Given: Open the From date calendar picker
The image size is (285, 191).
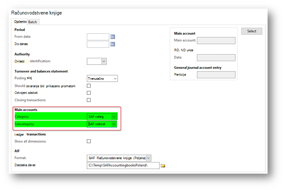Looking at the screenshot, I should pos(112,37).
